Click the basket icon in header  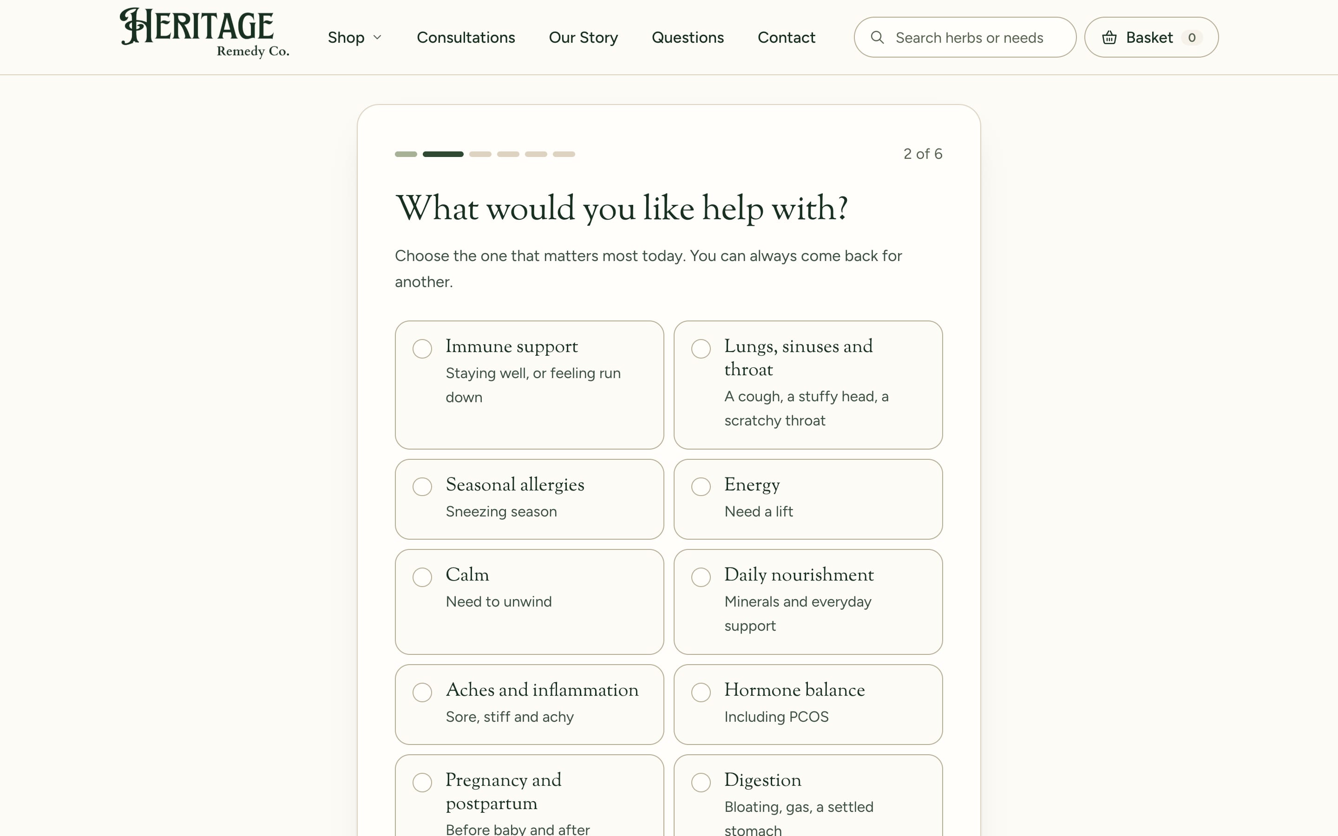click(1109, 38)
